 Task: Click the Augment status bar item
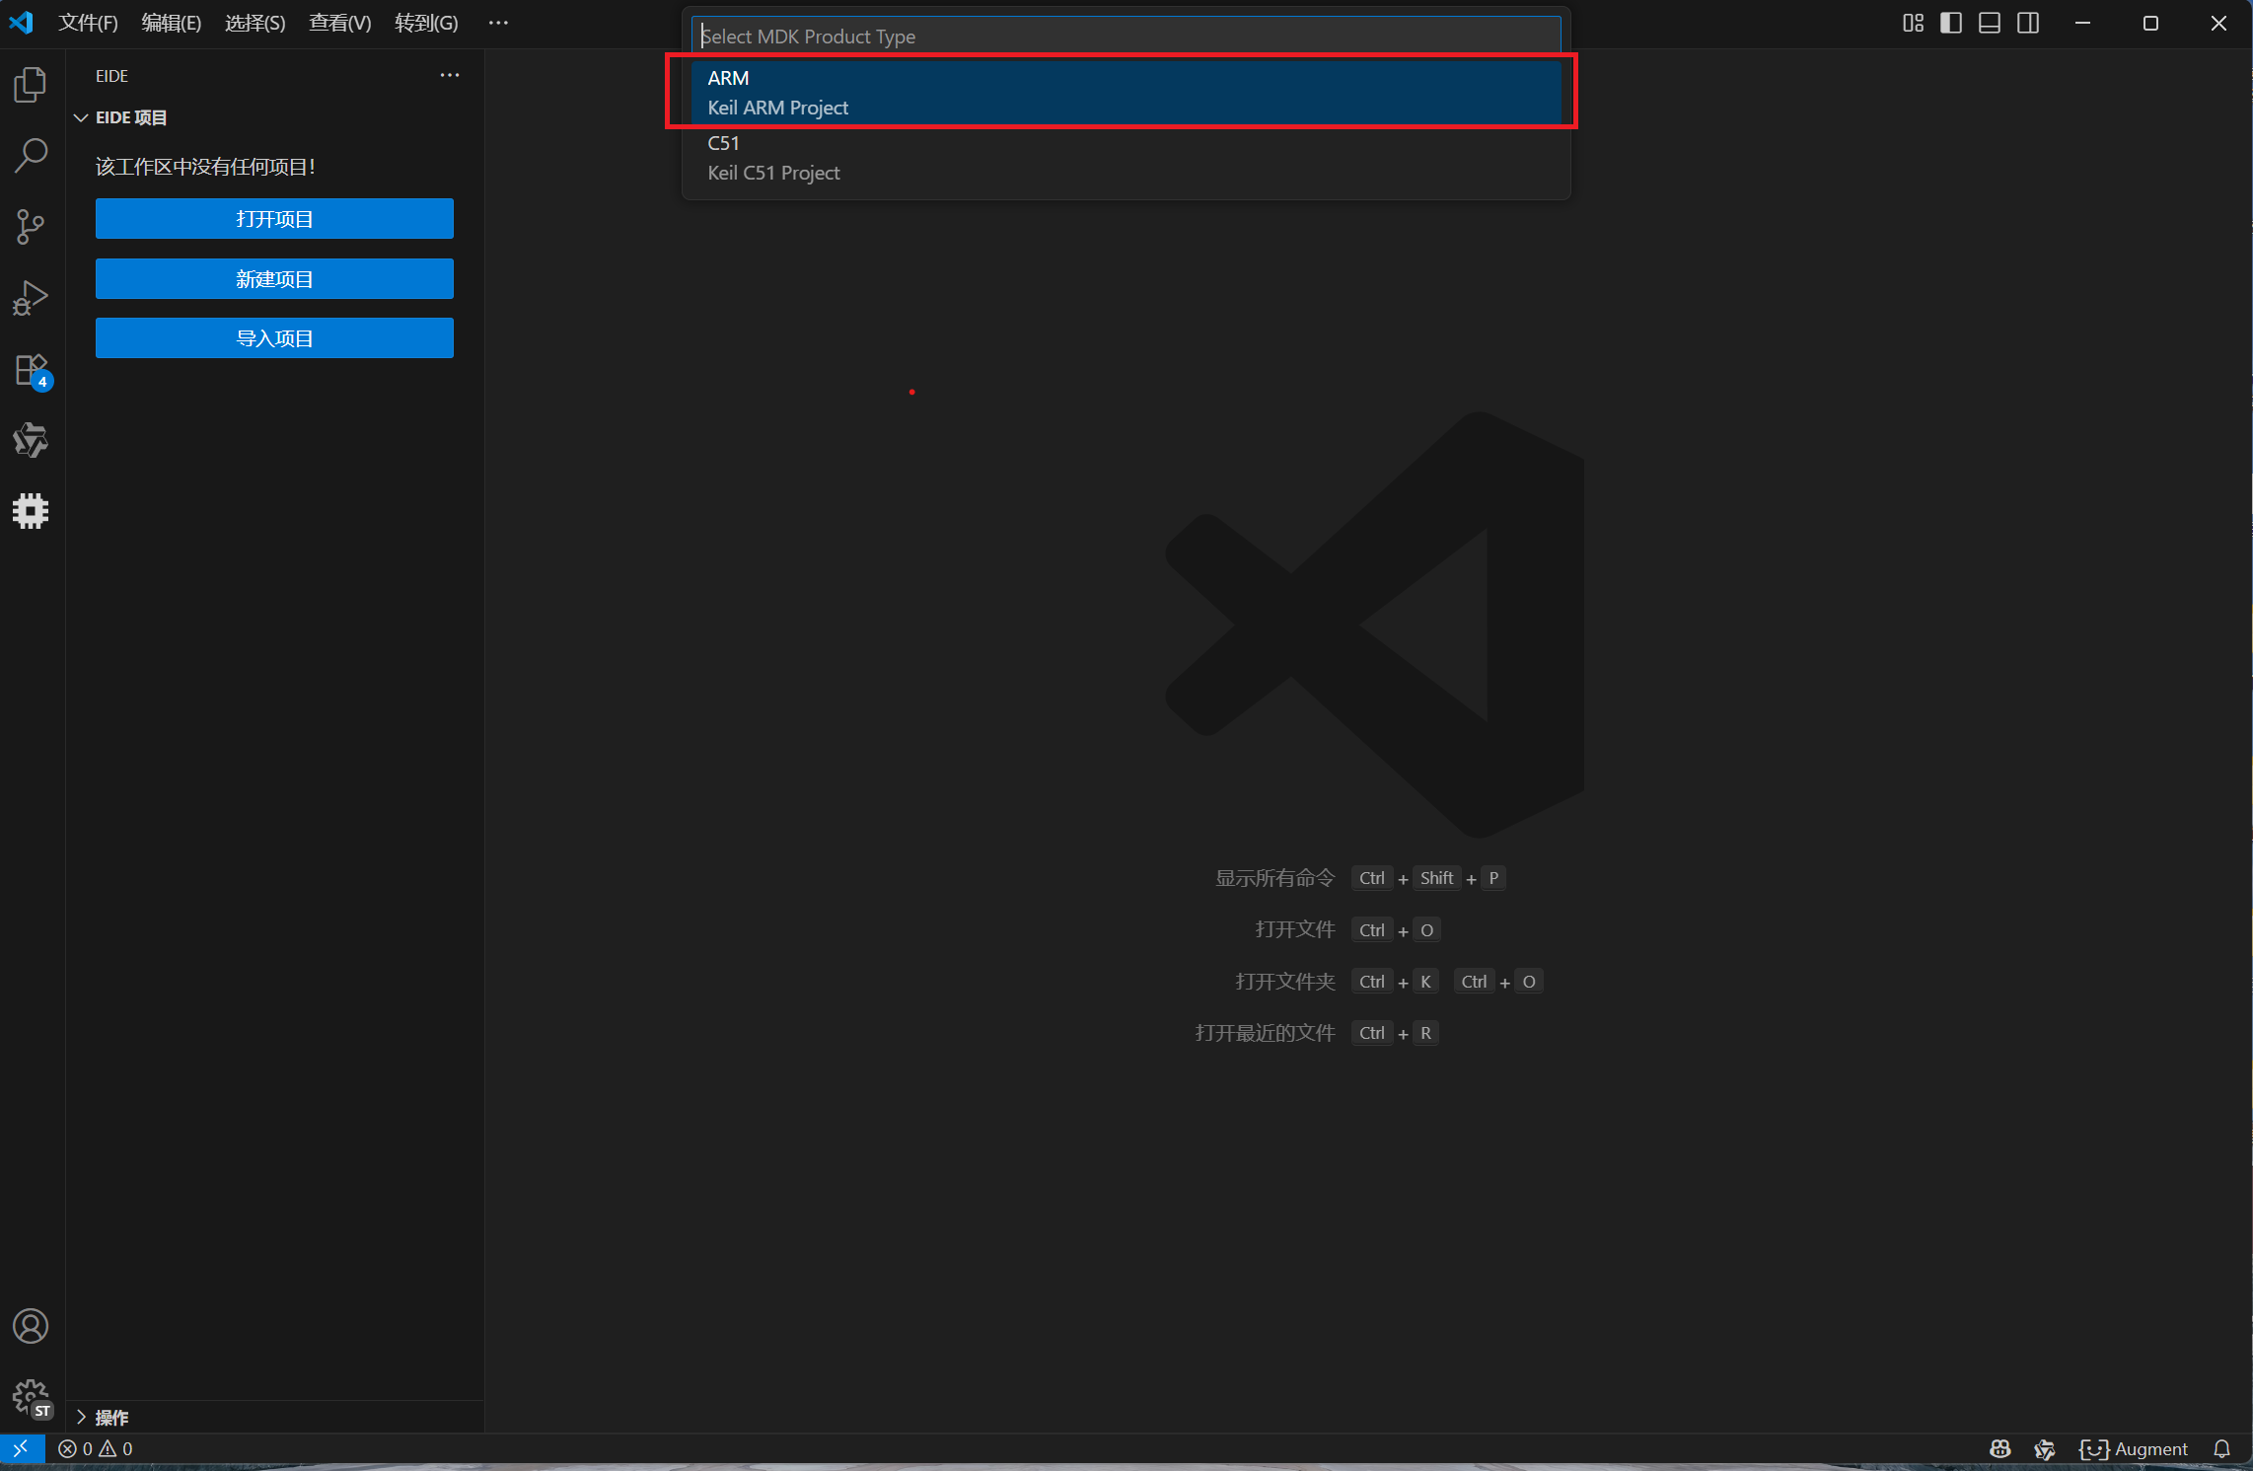(2135, 1448)
